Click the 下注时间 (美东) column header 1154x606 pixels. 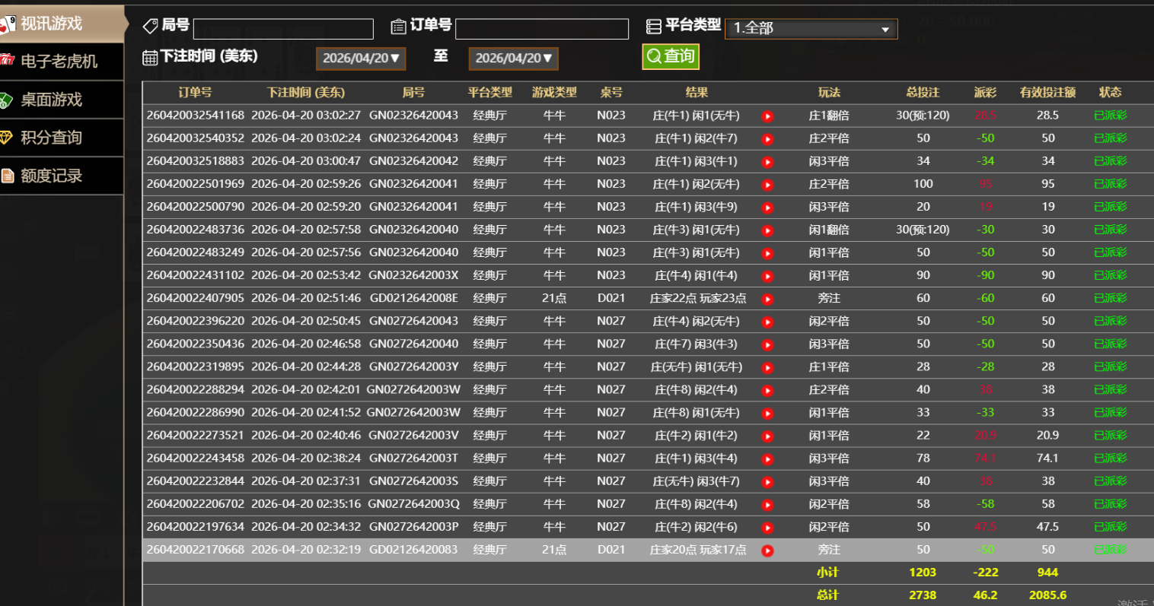coord(306,93)
